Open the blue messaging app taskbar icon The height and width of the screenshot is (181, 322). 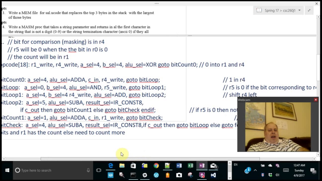[x=111, y=175]
